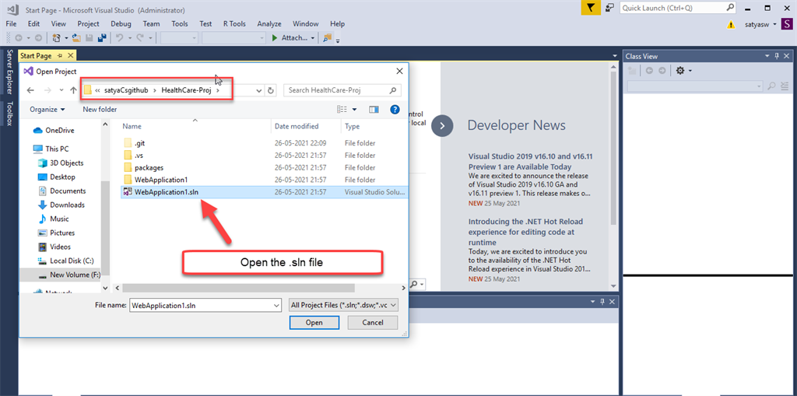Click the Navigate Backward toolbar icon
The image size is (797, 396).
(19, 37)
